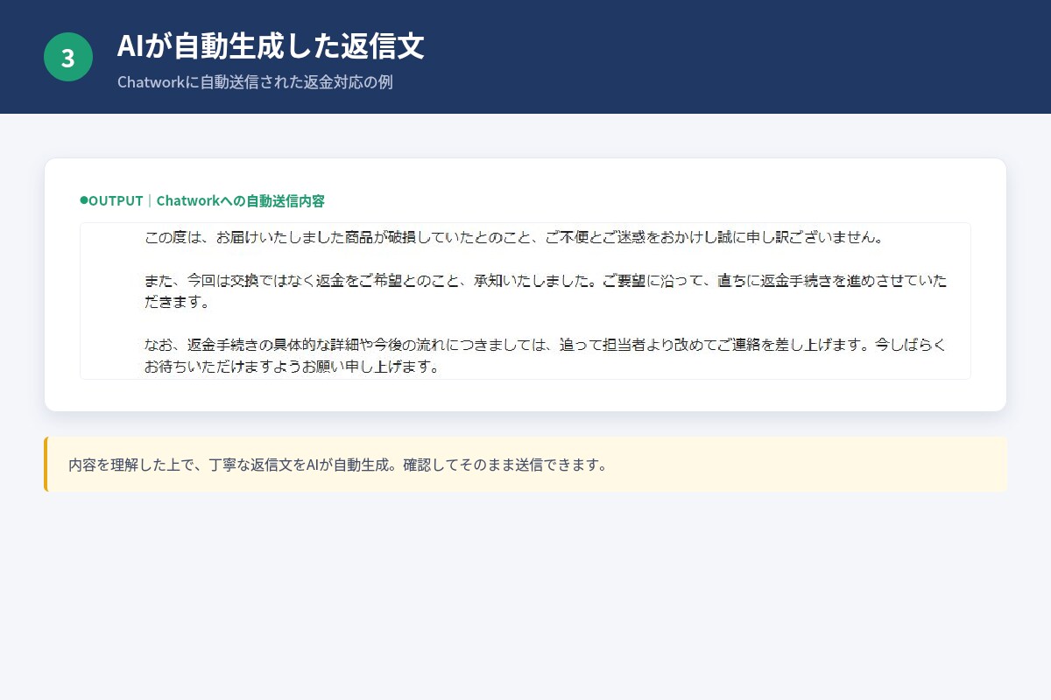The width and height of the screenshot is (1051, 700).
Task: Click the paragraph beginning なお、返金手続きの具体的な詳細
Action: coord(545,355)
